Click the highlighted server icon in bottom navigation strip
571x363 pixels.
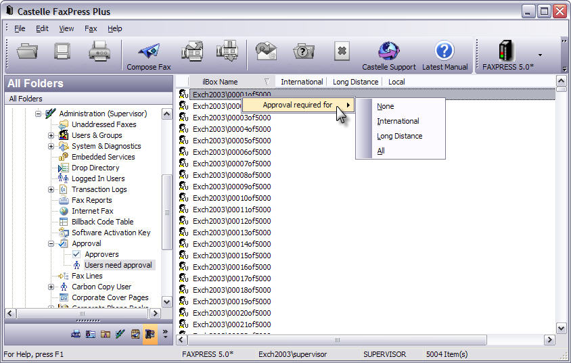(x=150, y=334)
